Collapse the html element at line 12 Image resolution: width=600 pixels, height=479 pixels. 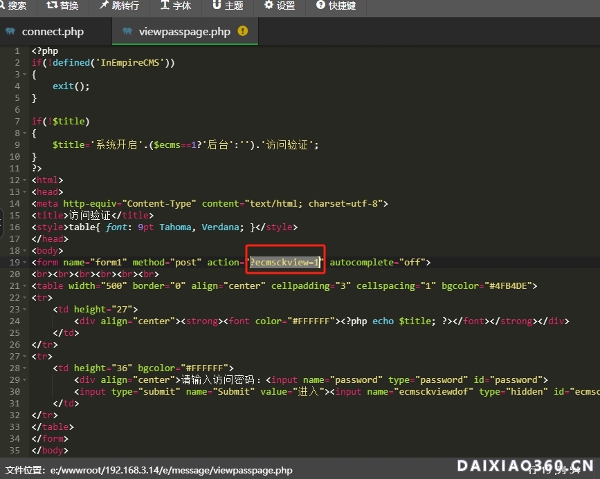tap(24, 180)
